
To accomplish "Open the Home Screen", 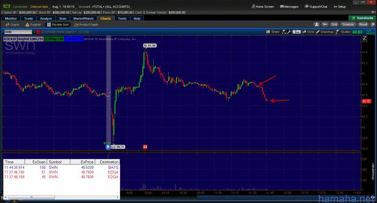I will pyautogui.click(x=263, y=7).
